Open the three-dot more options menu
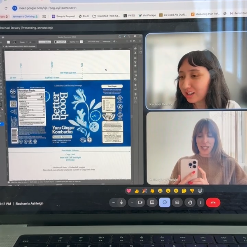 (200, 203)
